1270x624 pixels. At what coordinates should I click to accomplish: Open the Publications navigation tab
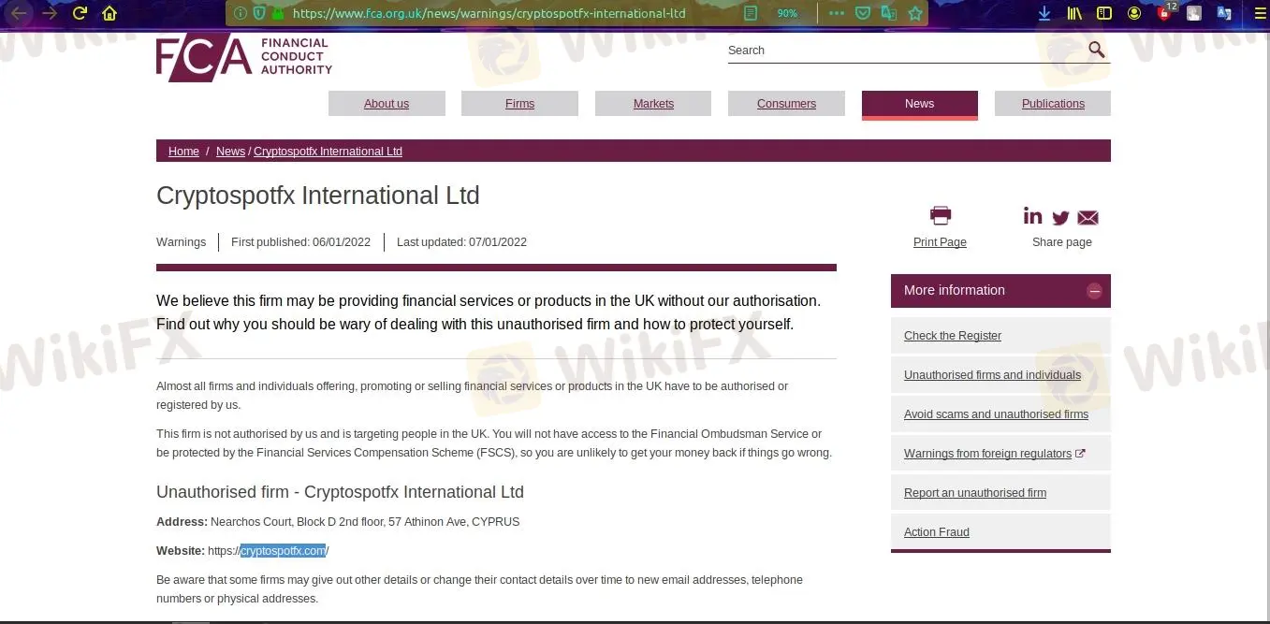pos(1053,104)
